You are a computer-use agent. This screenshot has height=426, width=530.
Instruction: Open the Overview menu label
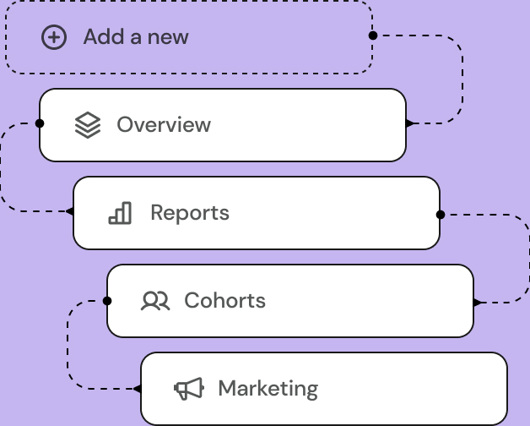(164, 125)
